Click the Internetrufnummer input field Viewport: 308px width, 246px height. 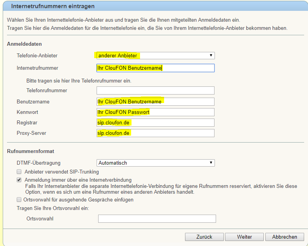coord(156,68)
